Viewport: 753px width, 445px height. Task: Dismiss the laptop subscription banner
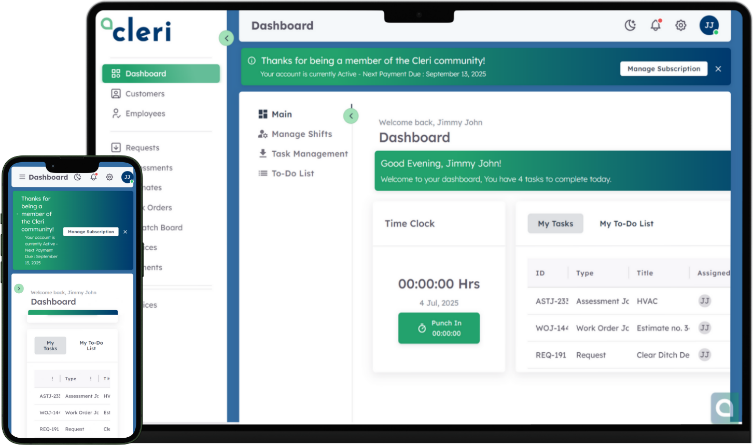point(718,69)
